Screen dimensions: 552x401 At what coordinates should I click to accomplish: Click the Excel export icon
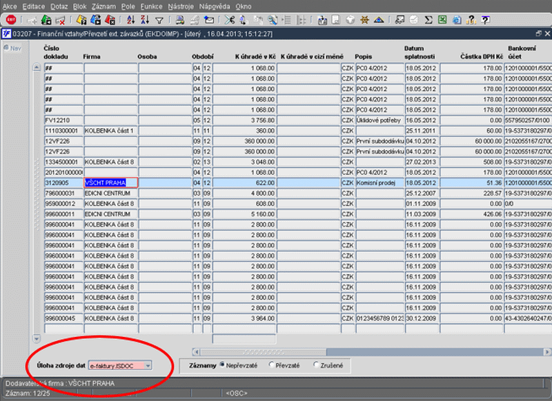pyautogui.click(x=444, y=20)
